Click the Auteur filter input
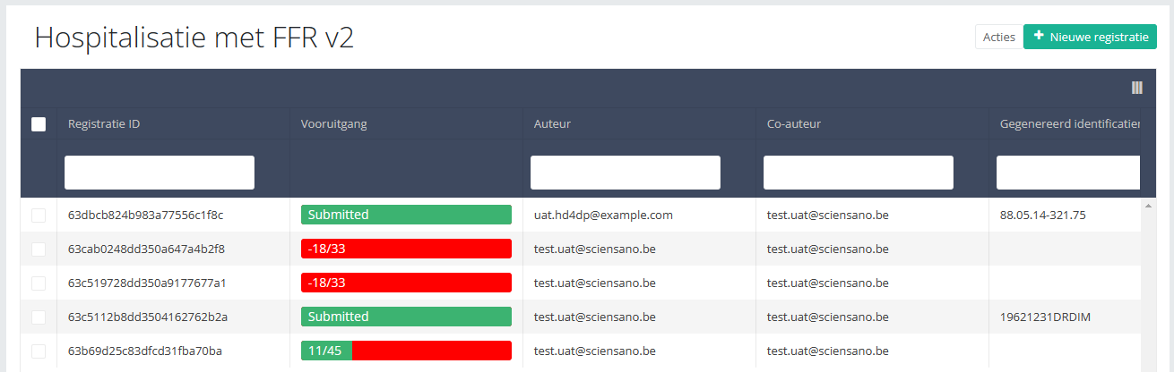 pos(625,173)
